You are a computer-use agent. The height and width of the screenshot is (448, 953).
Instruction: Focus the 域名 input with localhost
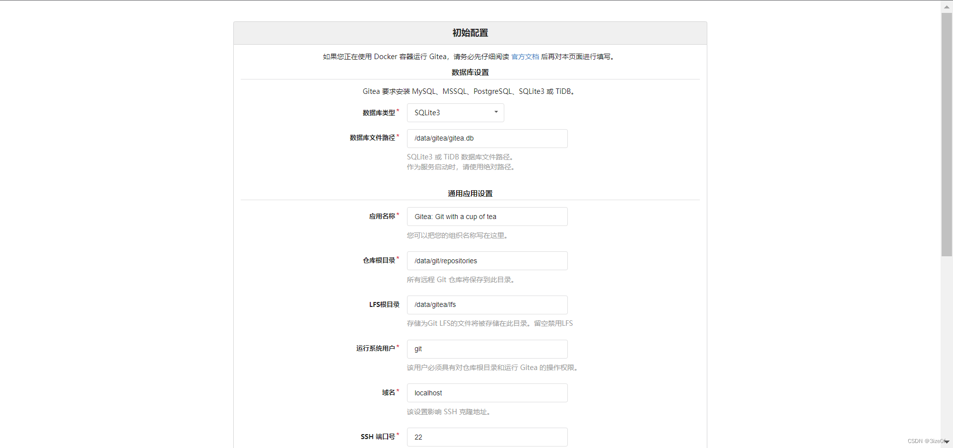coord(487,393)
